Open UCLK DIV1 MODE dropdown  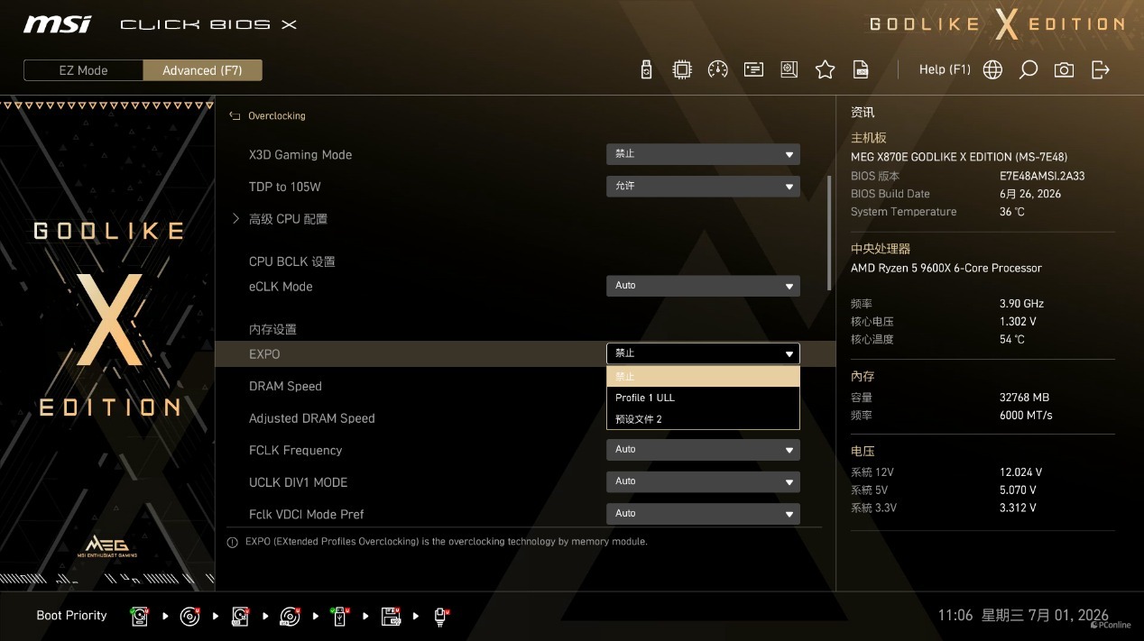pyautogui.click(x=703, y=481)
